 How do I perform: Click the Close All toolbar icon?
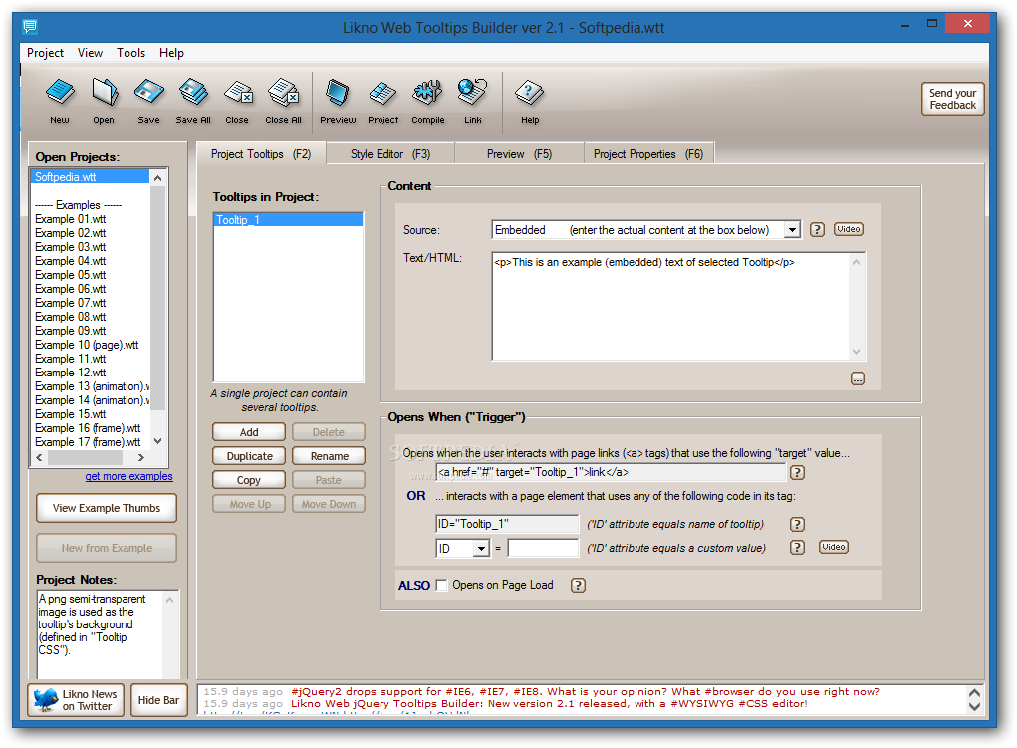click(284, 100)
